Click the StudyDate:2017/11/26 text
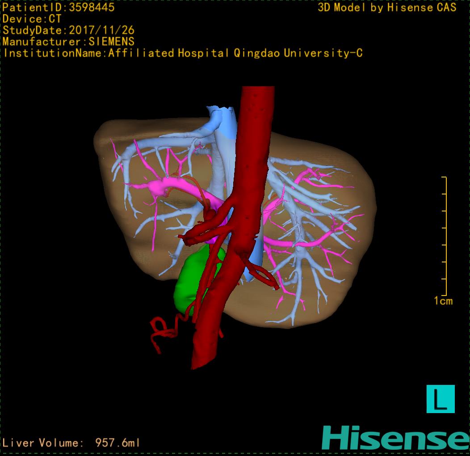 [x=68, y=30]
